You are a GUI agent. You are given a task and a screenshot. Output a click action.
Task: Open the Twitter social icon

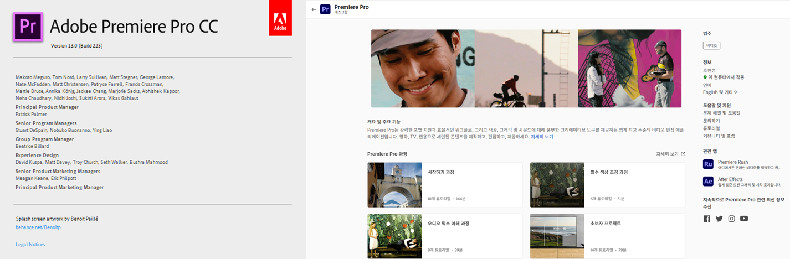pos(719,219)
